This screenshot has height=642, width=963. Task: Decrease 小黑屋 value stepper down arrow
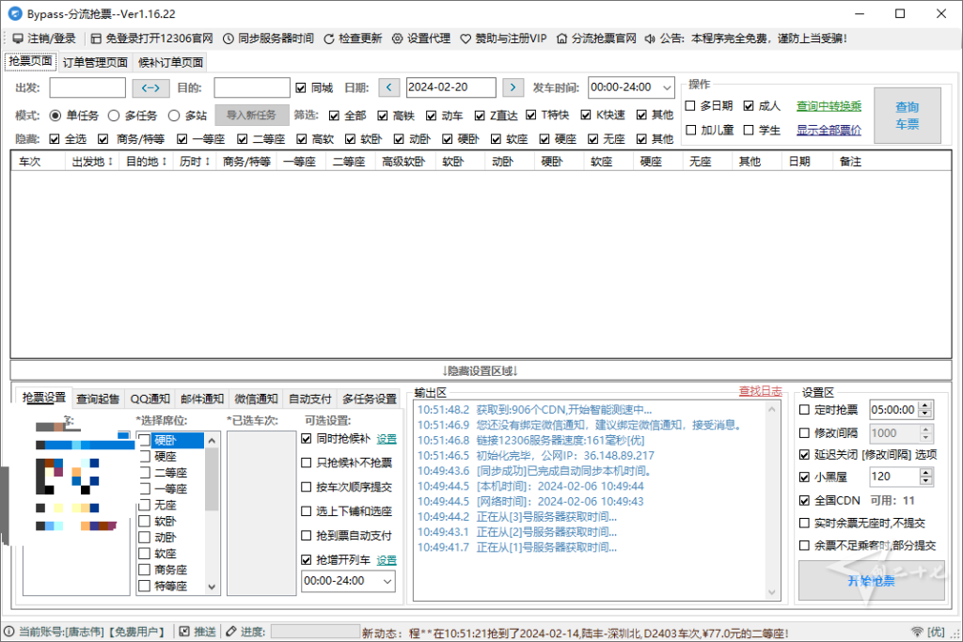[x=925, y=481]
